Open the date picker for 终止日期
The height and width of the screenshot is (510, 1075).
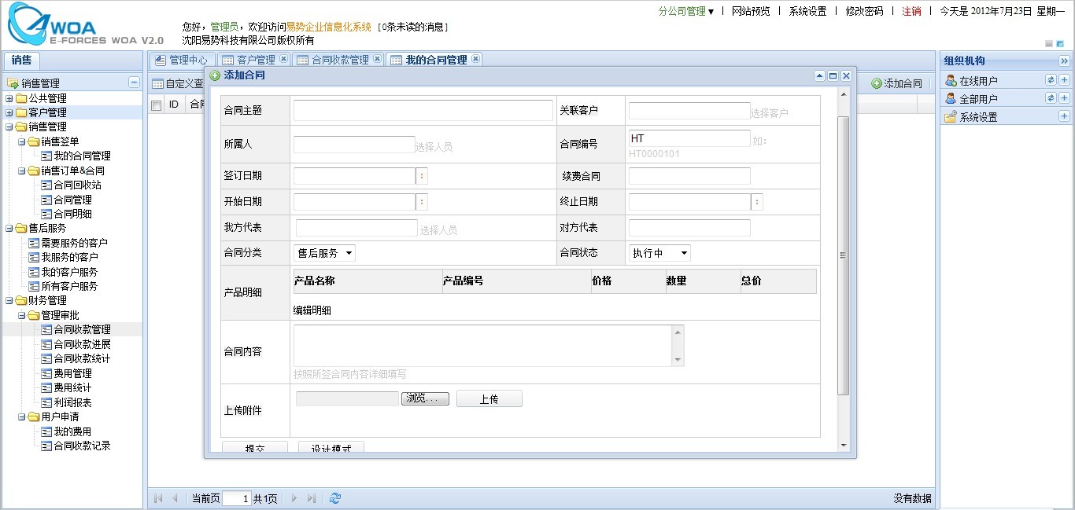tap(756, 201)
